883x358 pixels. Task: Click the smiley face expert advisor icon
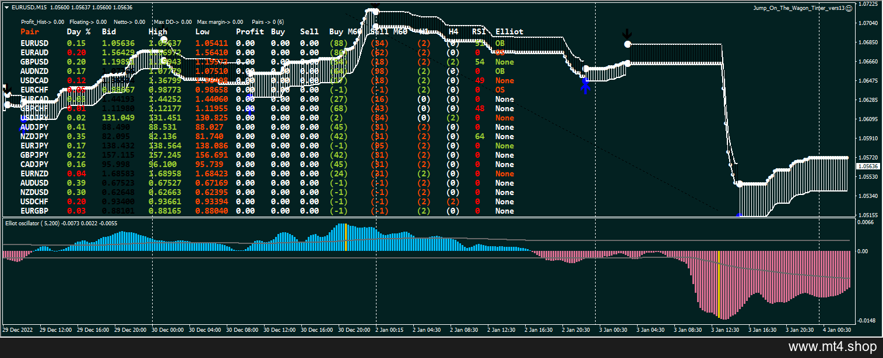coord(849,8)
